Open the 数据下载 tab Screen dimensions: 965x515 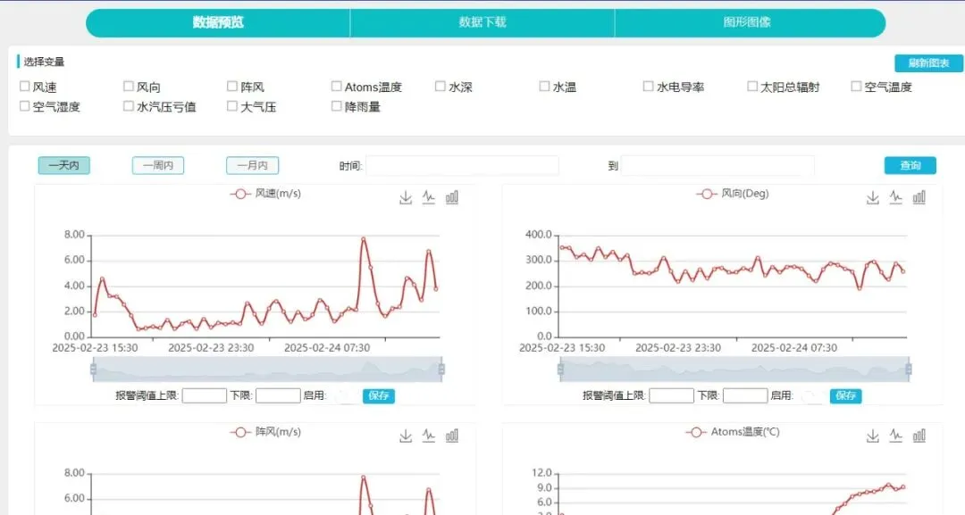(482, 22)
